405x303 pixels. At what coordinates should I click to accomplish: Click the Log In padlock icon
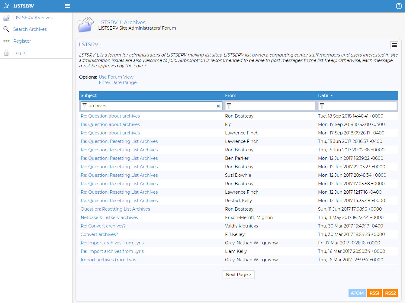(x=6, y=53)
